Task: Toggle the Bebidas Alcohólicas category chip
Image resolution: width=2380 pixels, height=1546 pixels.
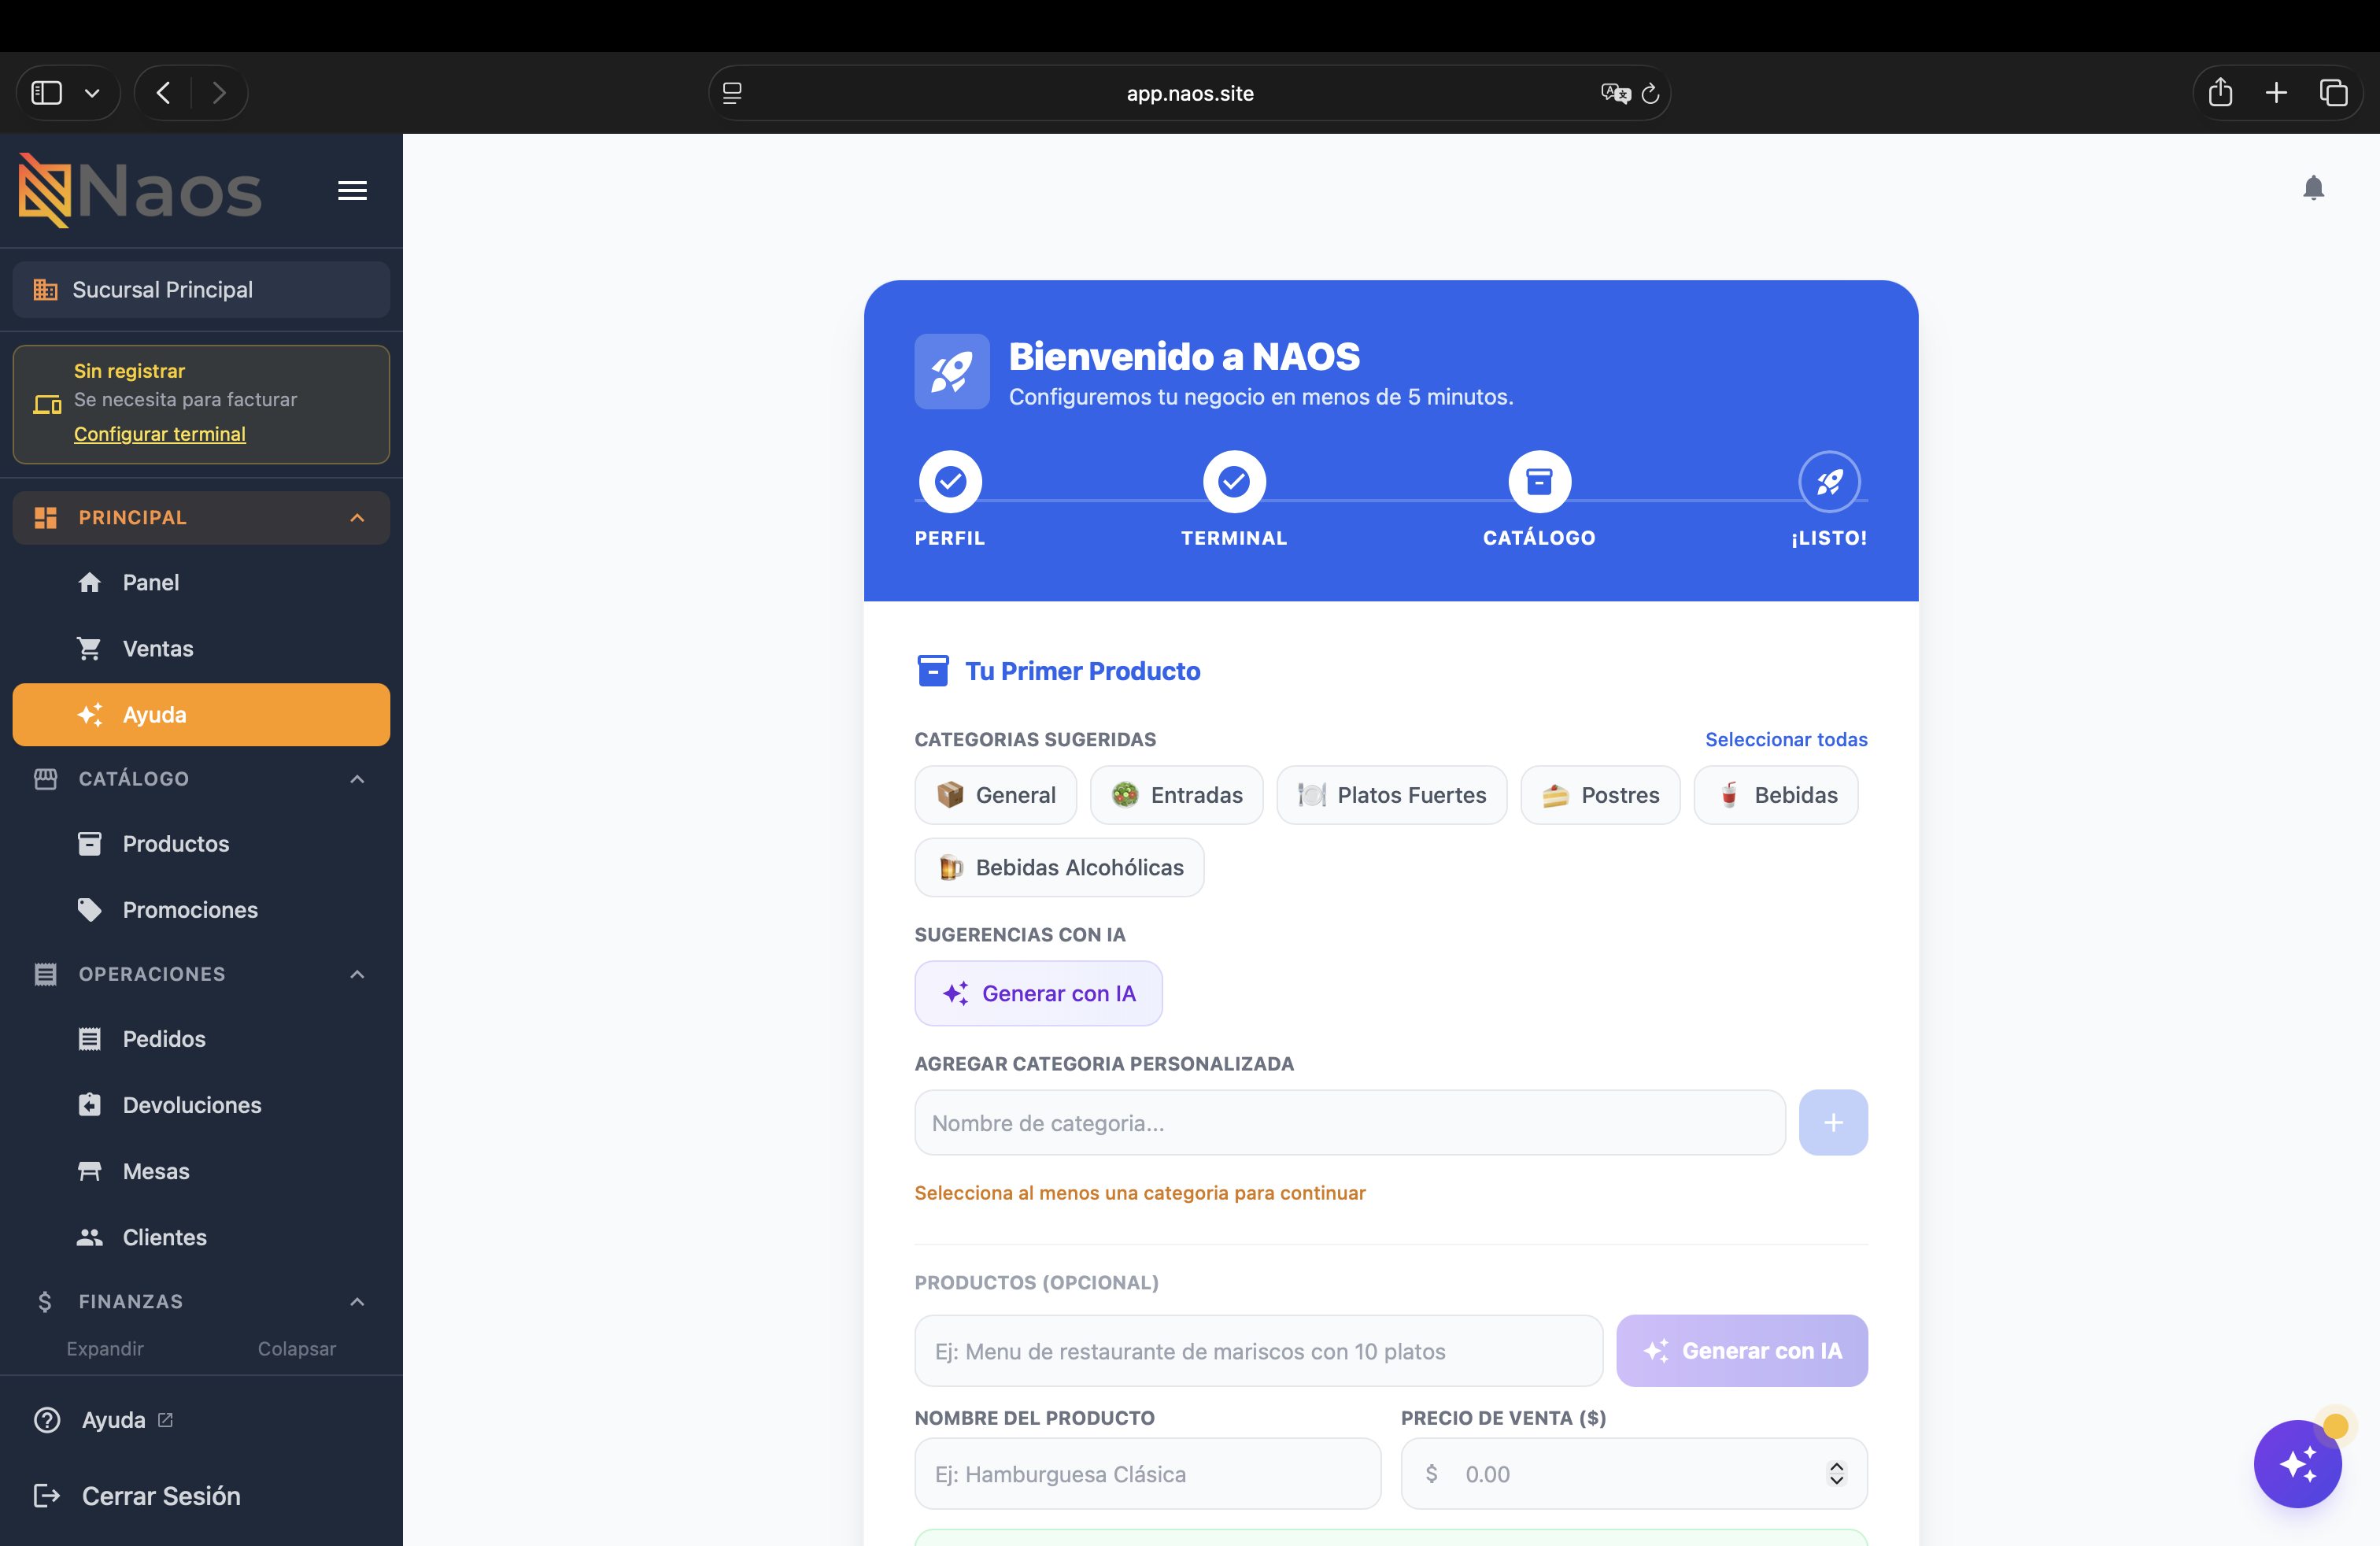Action: [1059, 867]
